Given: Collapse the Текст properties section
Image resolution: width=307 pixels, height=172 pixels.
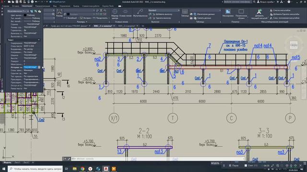Looking at the screenshot, I should [x=39, y=40].
